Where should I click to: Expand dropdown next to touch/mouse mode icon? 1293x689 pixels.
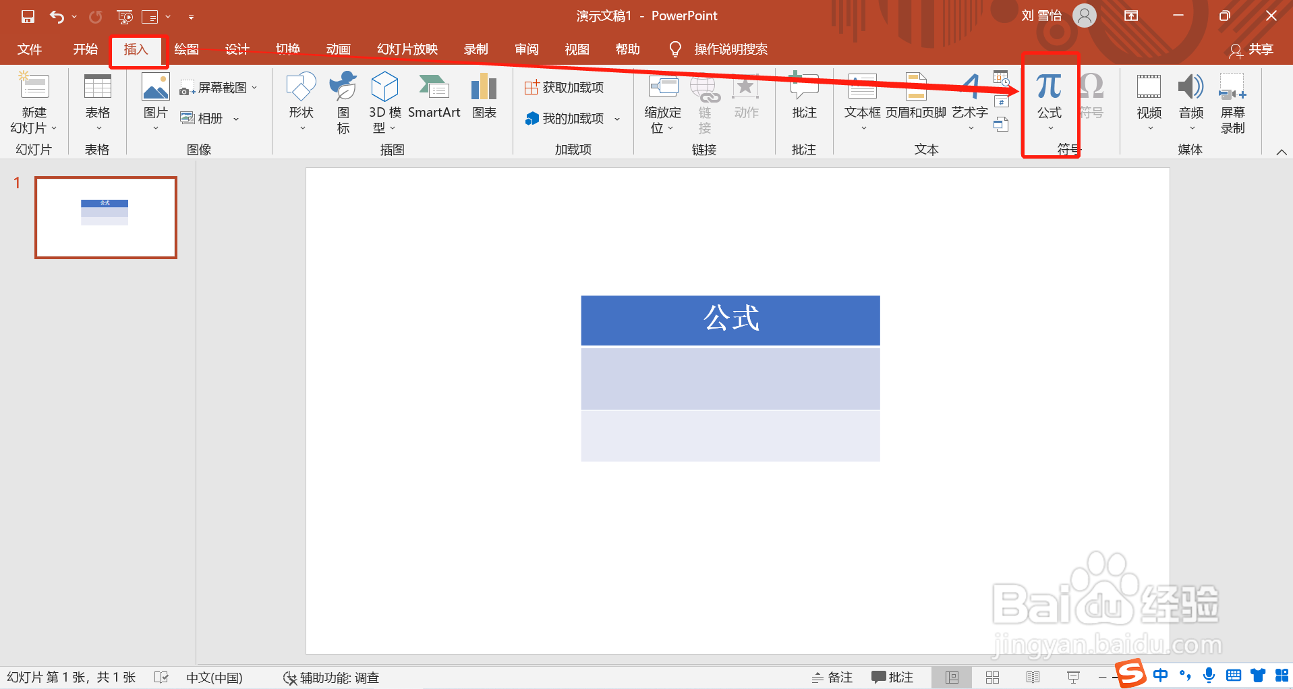(168, 16)
